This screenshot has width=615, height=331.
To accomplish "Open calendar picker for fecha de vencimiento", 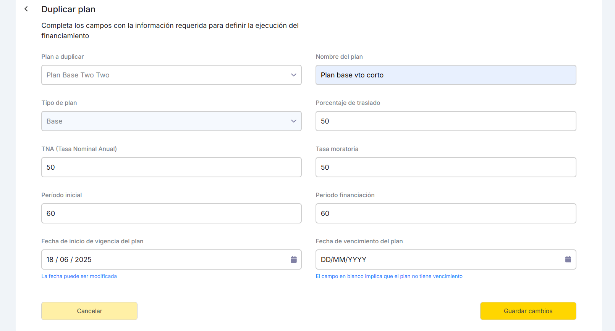I will pyautogui.click(x=568, y=259).
